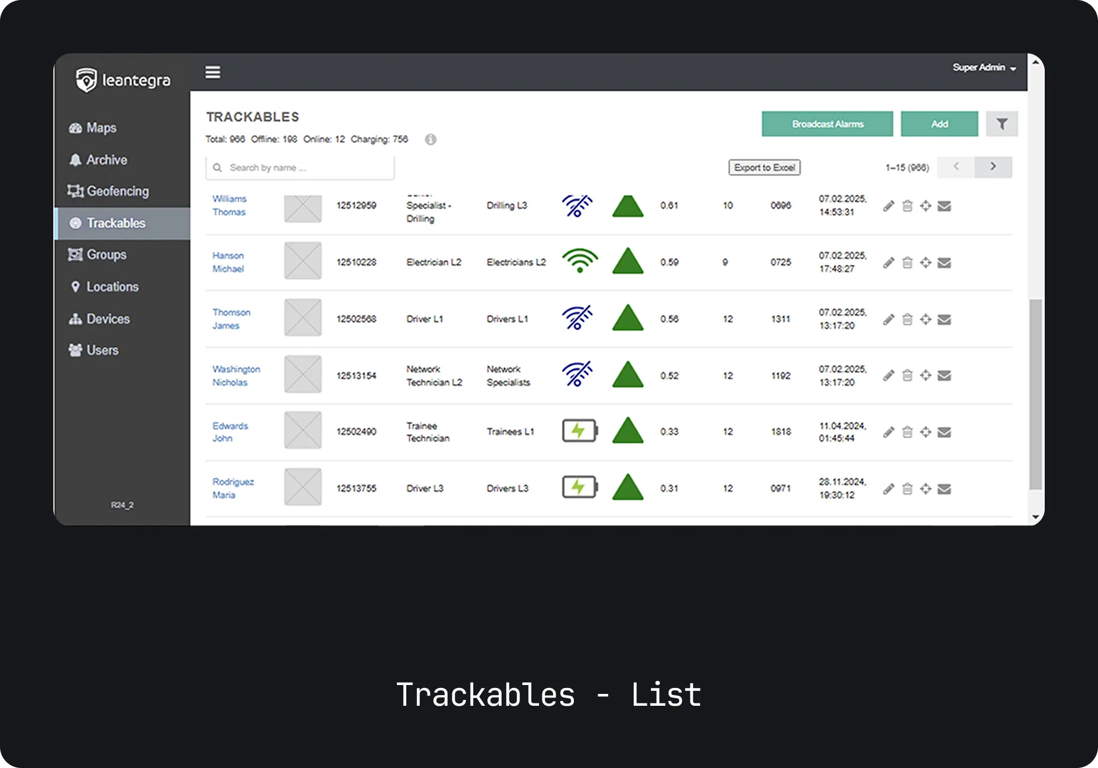The height and width of the screenshot is (768, 1098).
Task: Open Maps in the sidebar
Action: pyautogui.click(x=101, y=128)
